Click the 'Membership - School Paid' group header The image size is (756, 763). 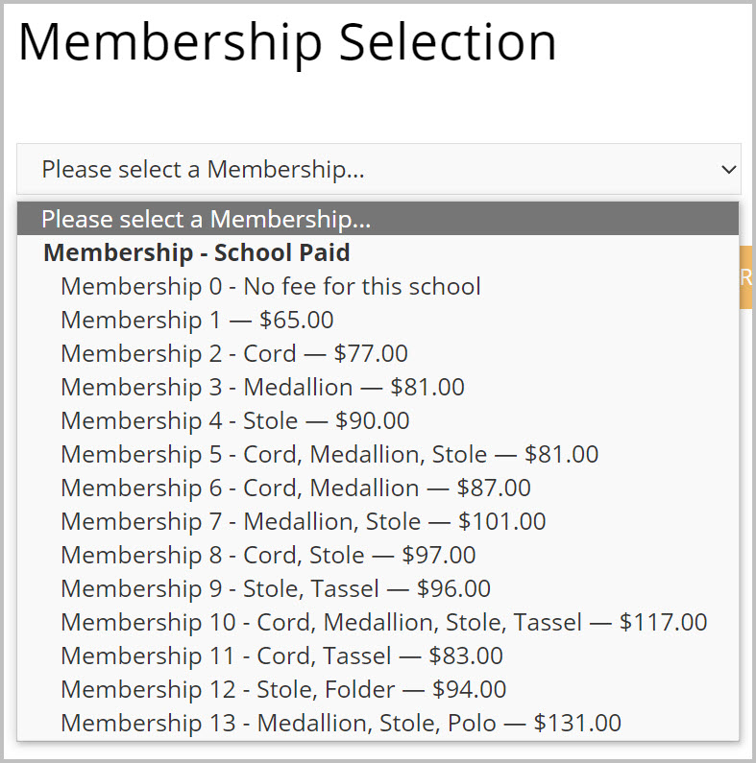click(196, 252)
